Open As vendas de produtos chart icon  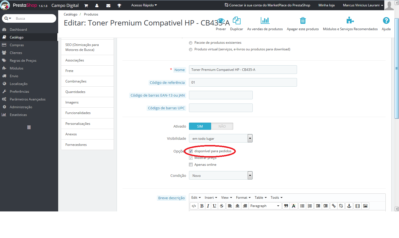pyautogui.click(x=265, y=20)
